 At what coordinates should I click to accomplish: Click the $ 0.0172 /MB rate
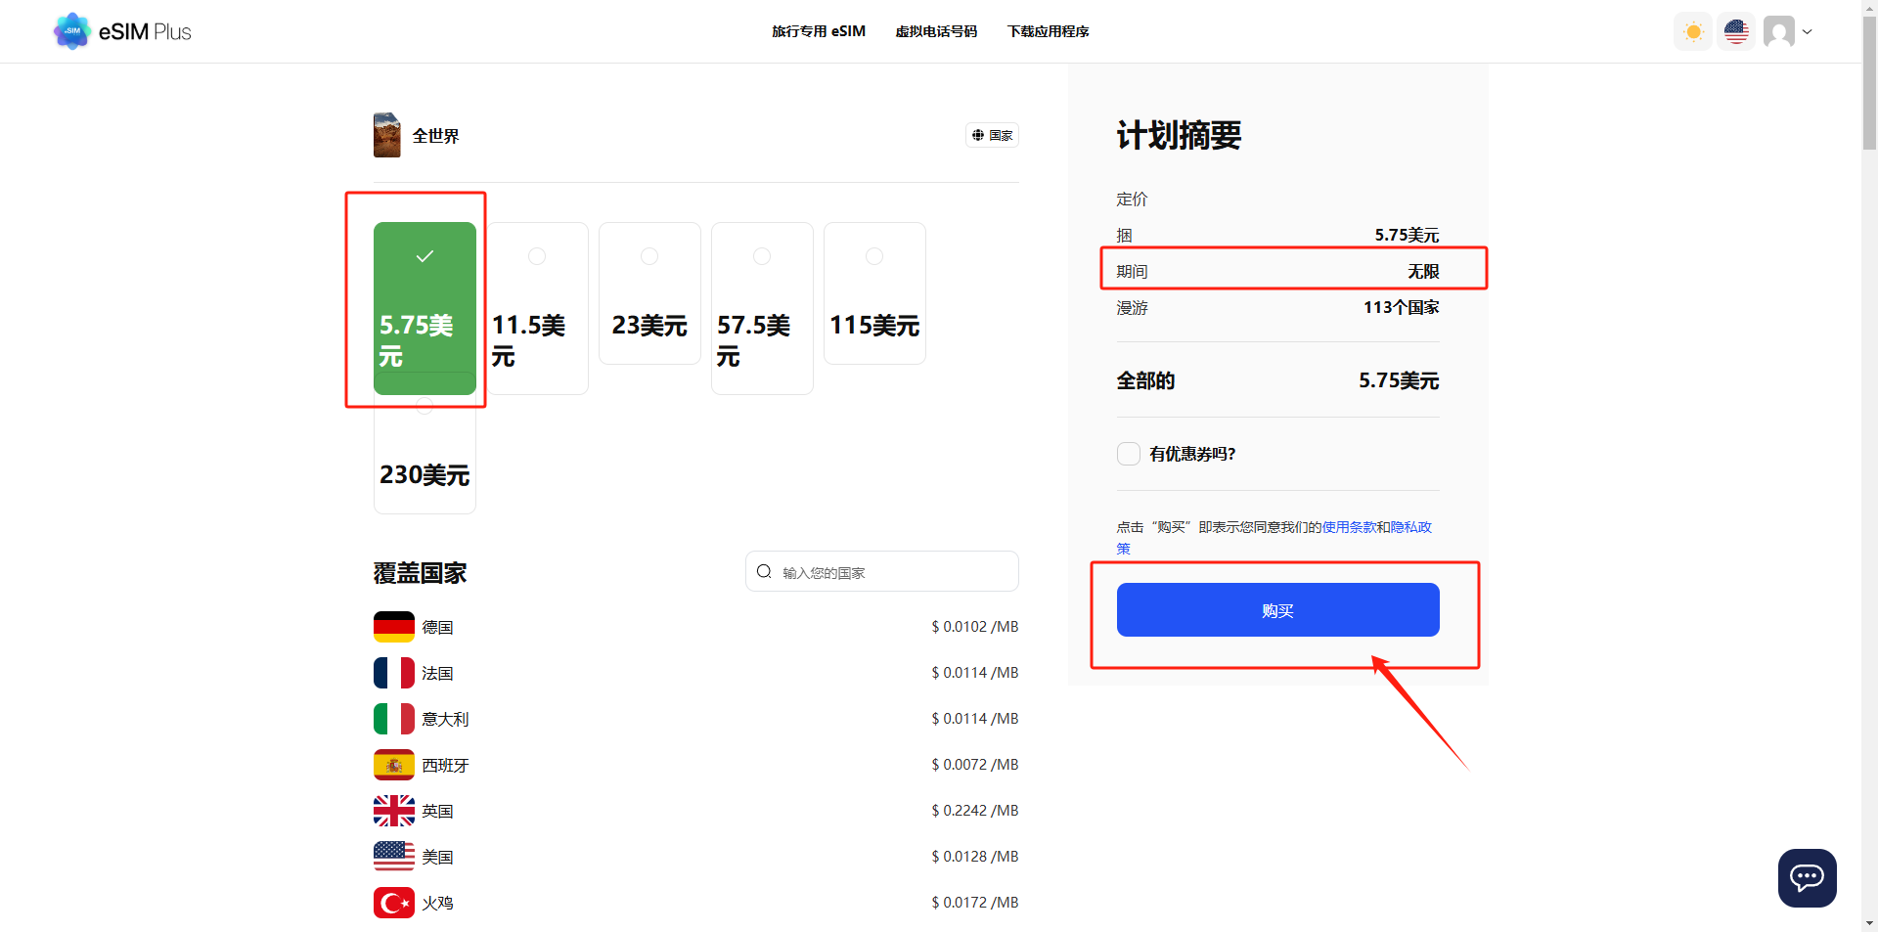point(974,903)
